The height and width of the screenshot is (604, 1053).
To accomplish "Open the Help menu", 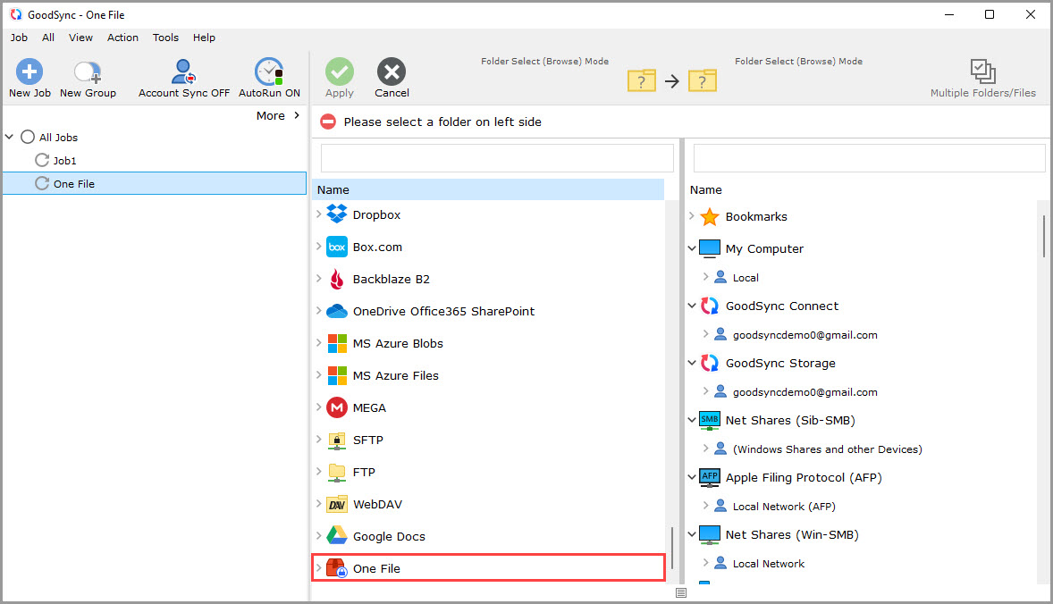I will pos(204,38).
